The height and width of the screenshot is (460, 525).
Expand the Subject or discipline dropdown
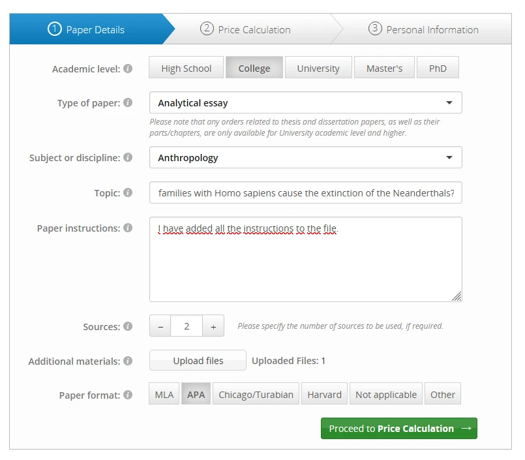pyautogui.click(x=305, y=158)
